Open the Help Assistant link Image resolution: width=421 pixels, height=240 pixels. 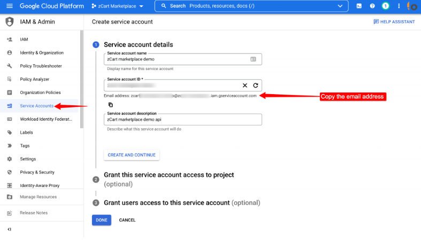(x=394, y=22)
